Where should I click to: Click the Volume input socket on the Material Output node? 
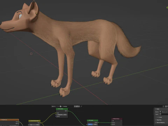(111, 125)
